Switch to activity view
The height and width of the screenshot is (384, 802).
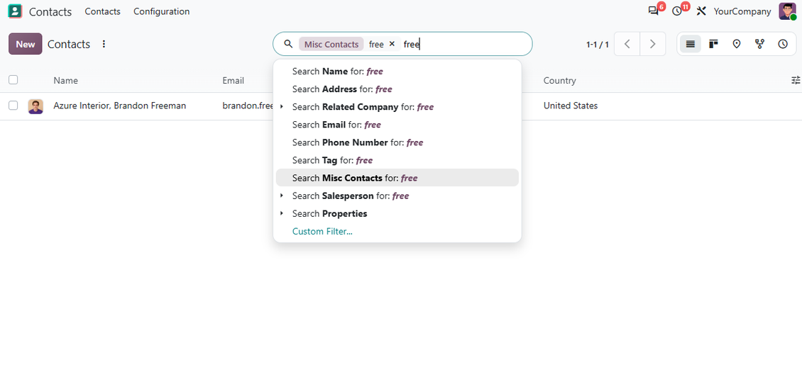point(783,44)
